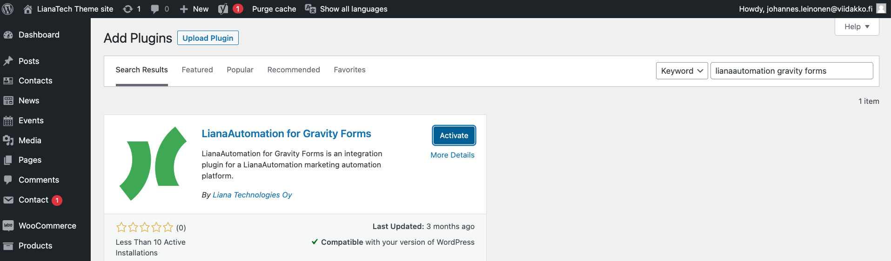The height and width of the screenshot is (261, 891).
Task: Click Show all languages in admin bar
Action: 354,9
